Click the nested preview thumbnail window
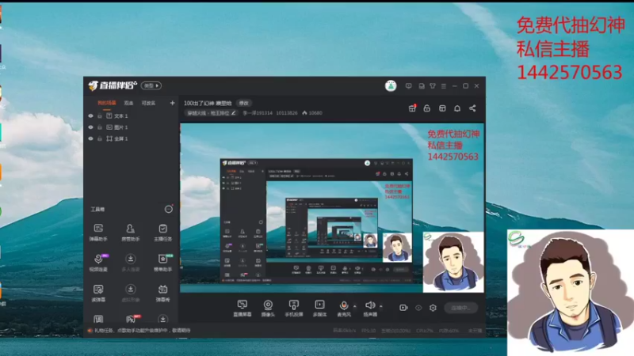This screenshot has height=356, width=634. (x=316, y=221)
